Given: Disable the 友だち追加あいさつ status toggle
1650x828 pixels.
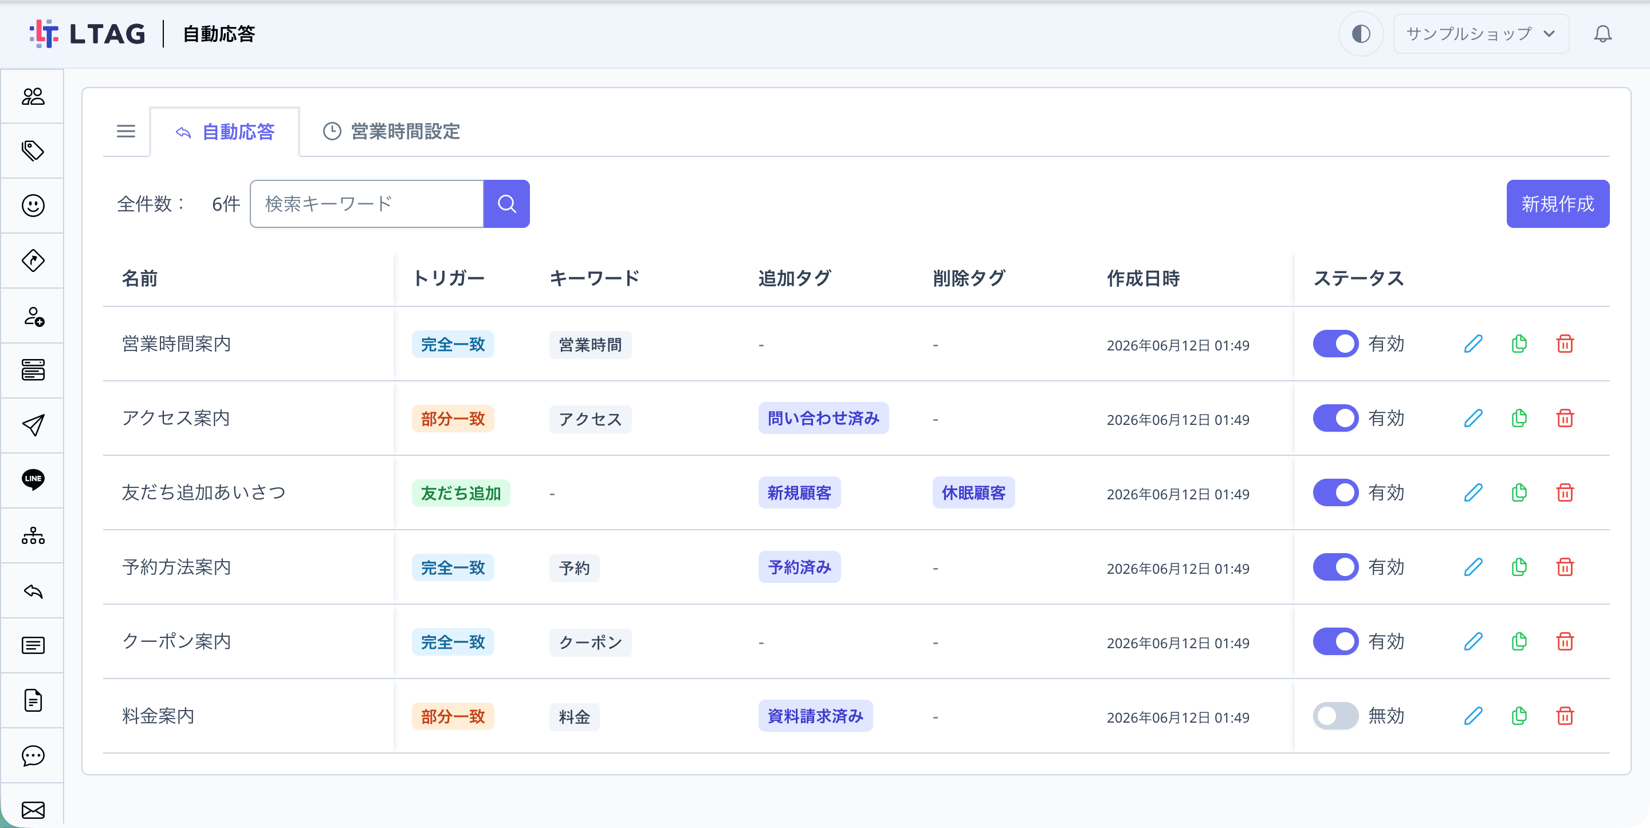Looking at the screenshot, I should (1335, 492).
